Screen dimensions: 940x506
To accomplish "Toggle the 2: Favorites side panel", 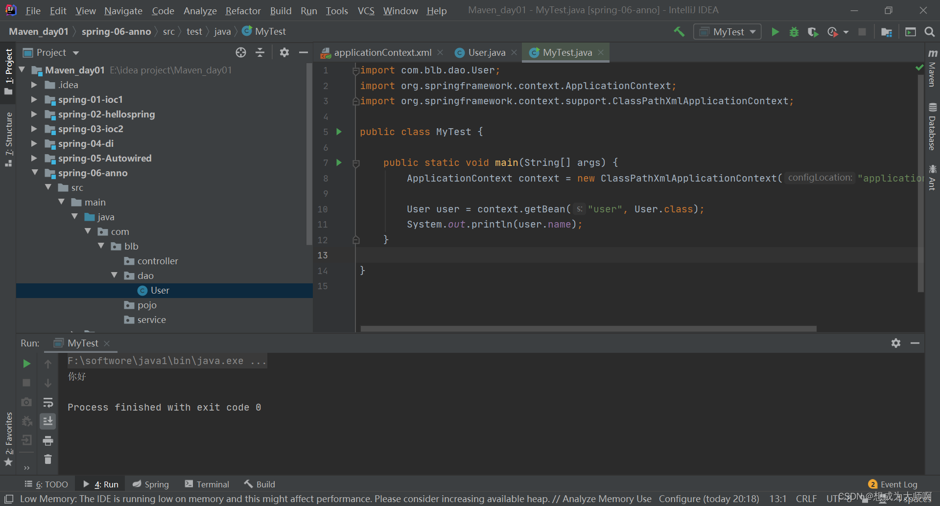I will coord(8,439).
